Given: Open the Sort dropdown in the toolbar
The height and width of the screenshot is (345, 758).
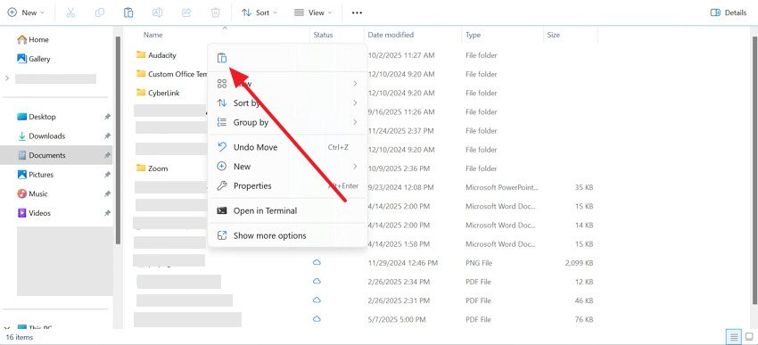Looking at the screenshot, I should 260,12.
